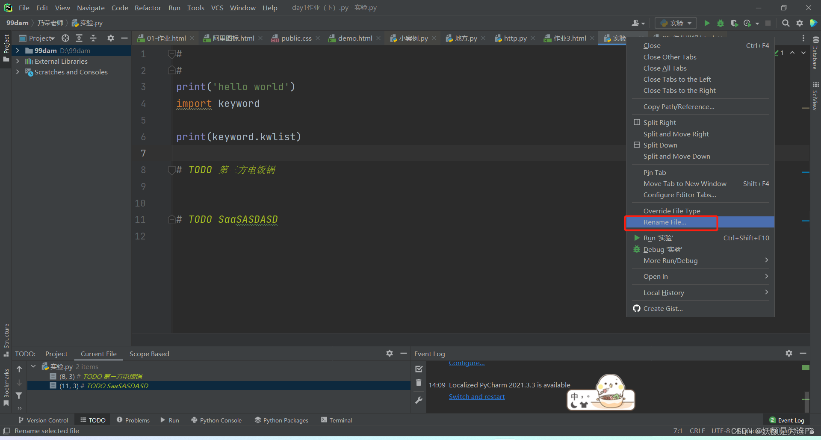Image resolution: width=821 pixels, height=440 pixels.
Task: Open More Run/Debug submenu
Action: (700, 260)
